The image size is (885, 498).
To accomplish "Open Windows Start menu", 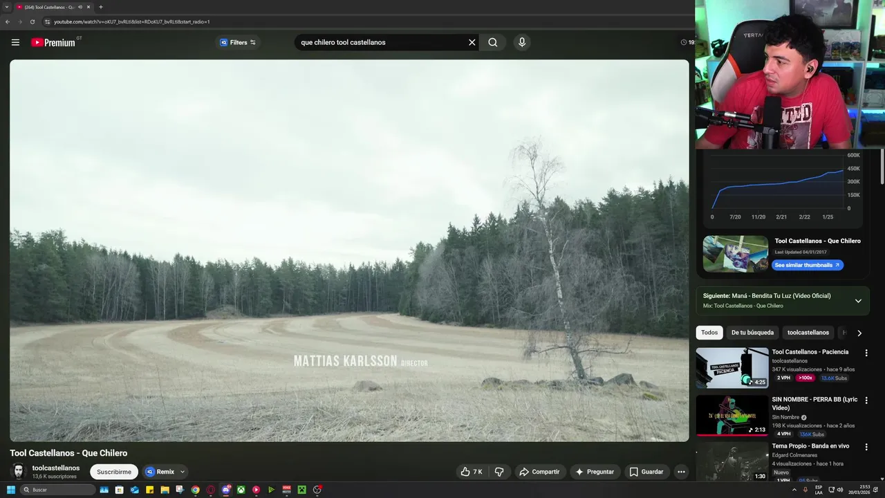I will pos(11,490).
